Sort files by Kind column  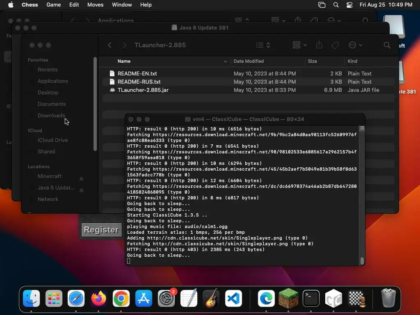[371, 62]
